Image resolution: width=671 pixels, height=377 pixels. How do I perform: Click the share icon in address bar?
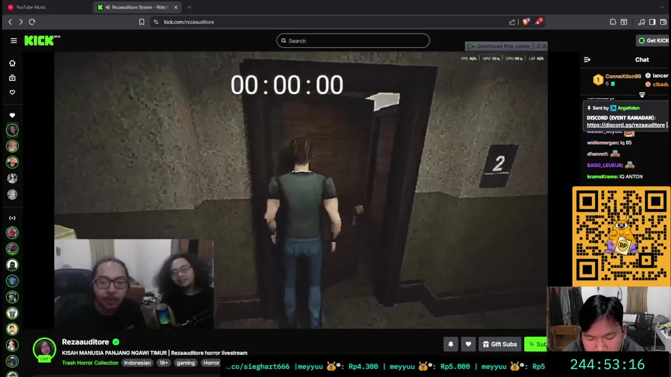click(512, 22)
